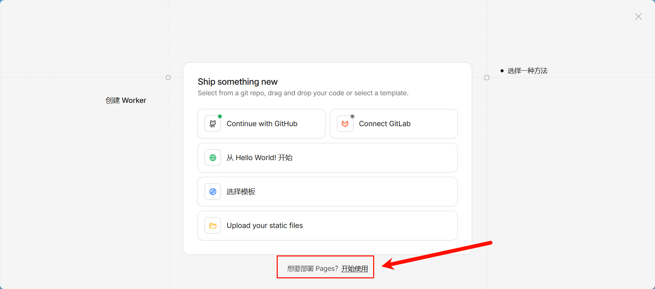Click the left square handle marker
This screenshot has height=289, width=655.
click(168, 77)
